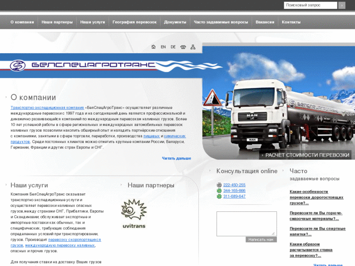Open contact number 311-689-647
The height and width of the screenshot is (266, 355).
coord(234,196)
